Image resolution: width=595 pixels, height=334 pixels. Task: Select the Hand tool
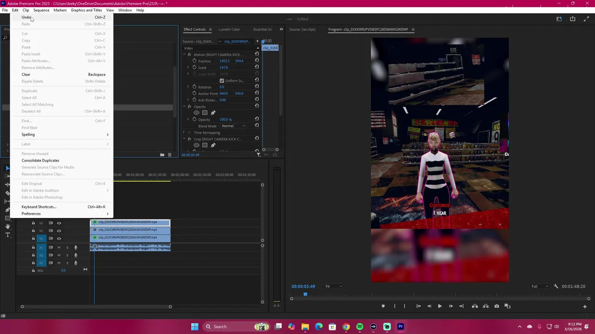pyautogui.click(x=8, y=226)
